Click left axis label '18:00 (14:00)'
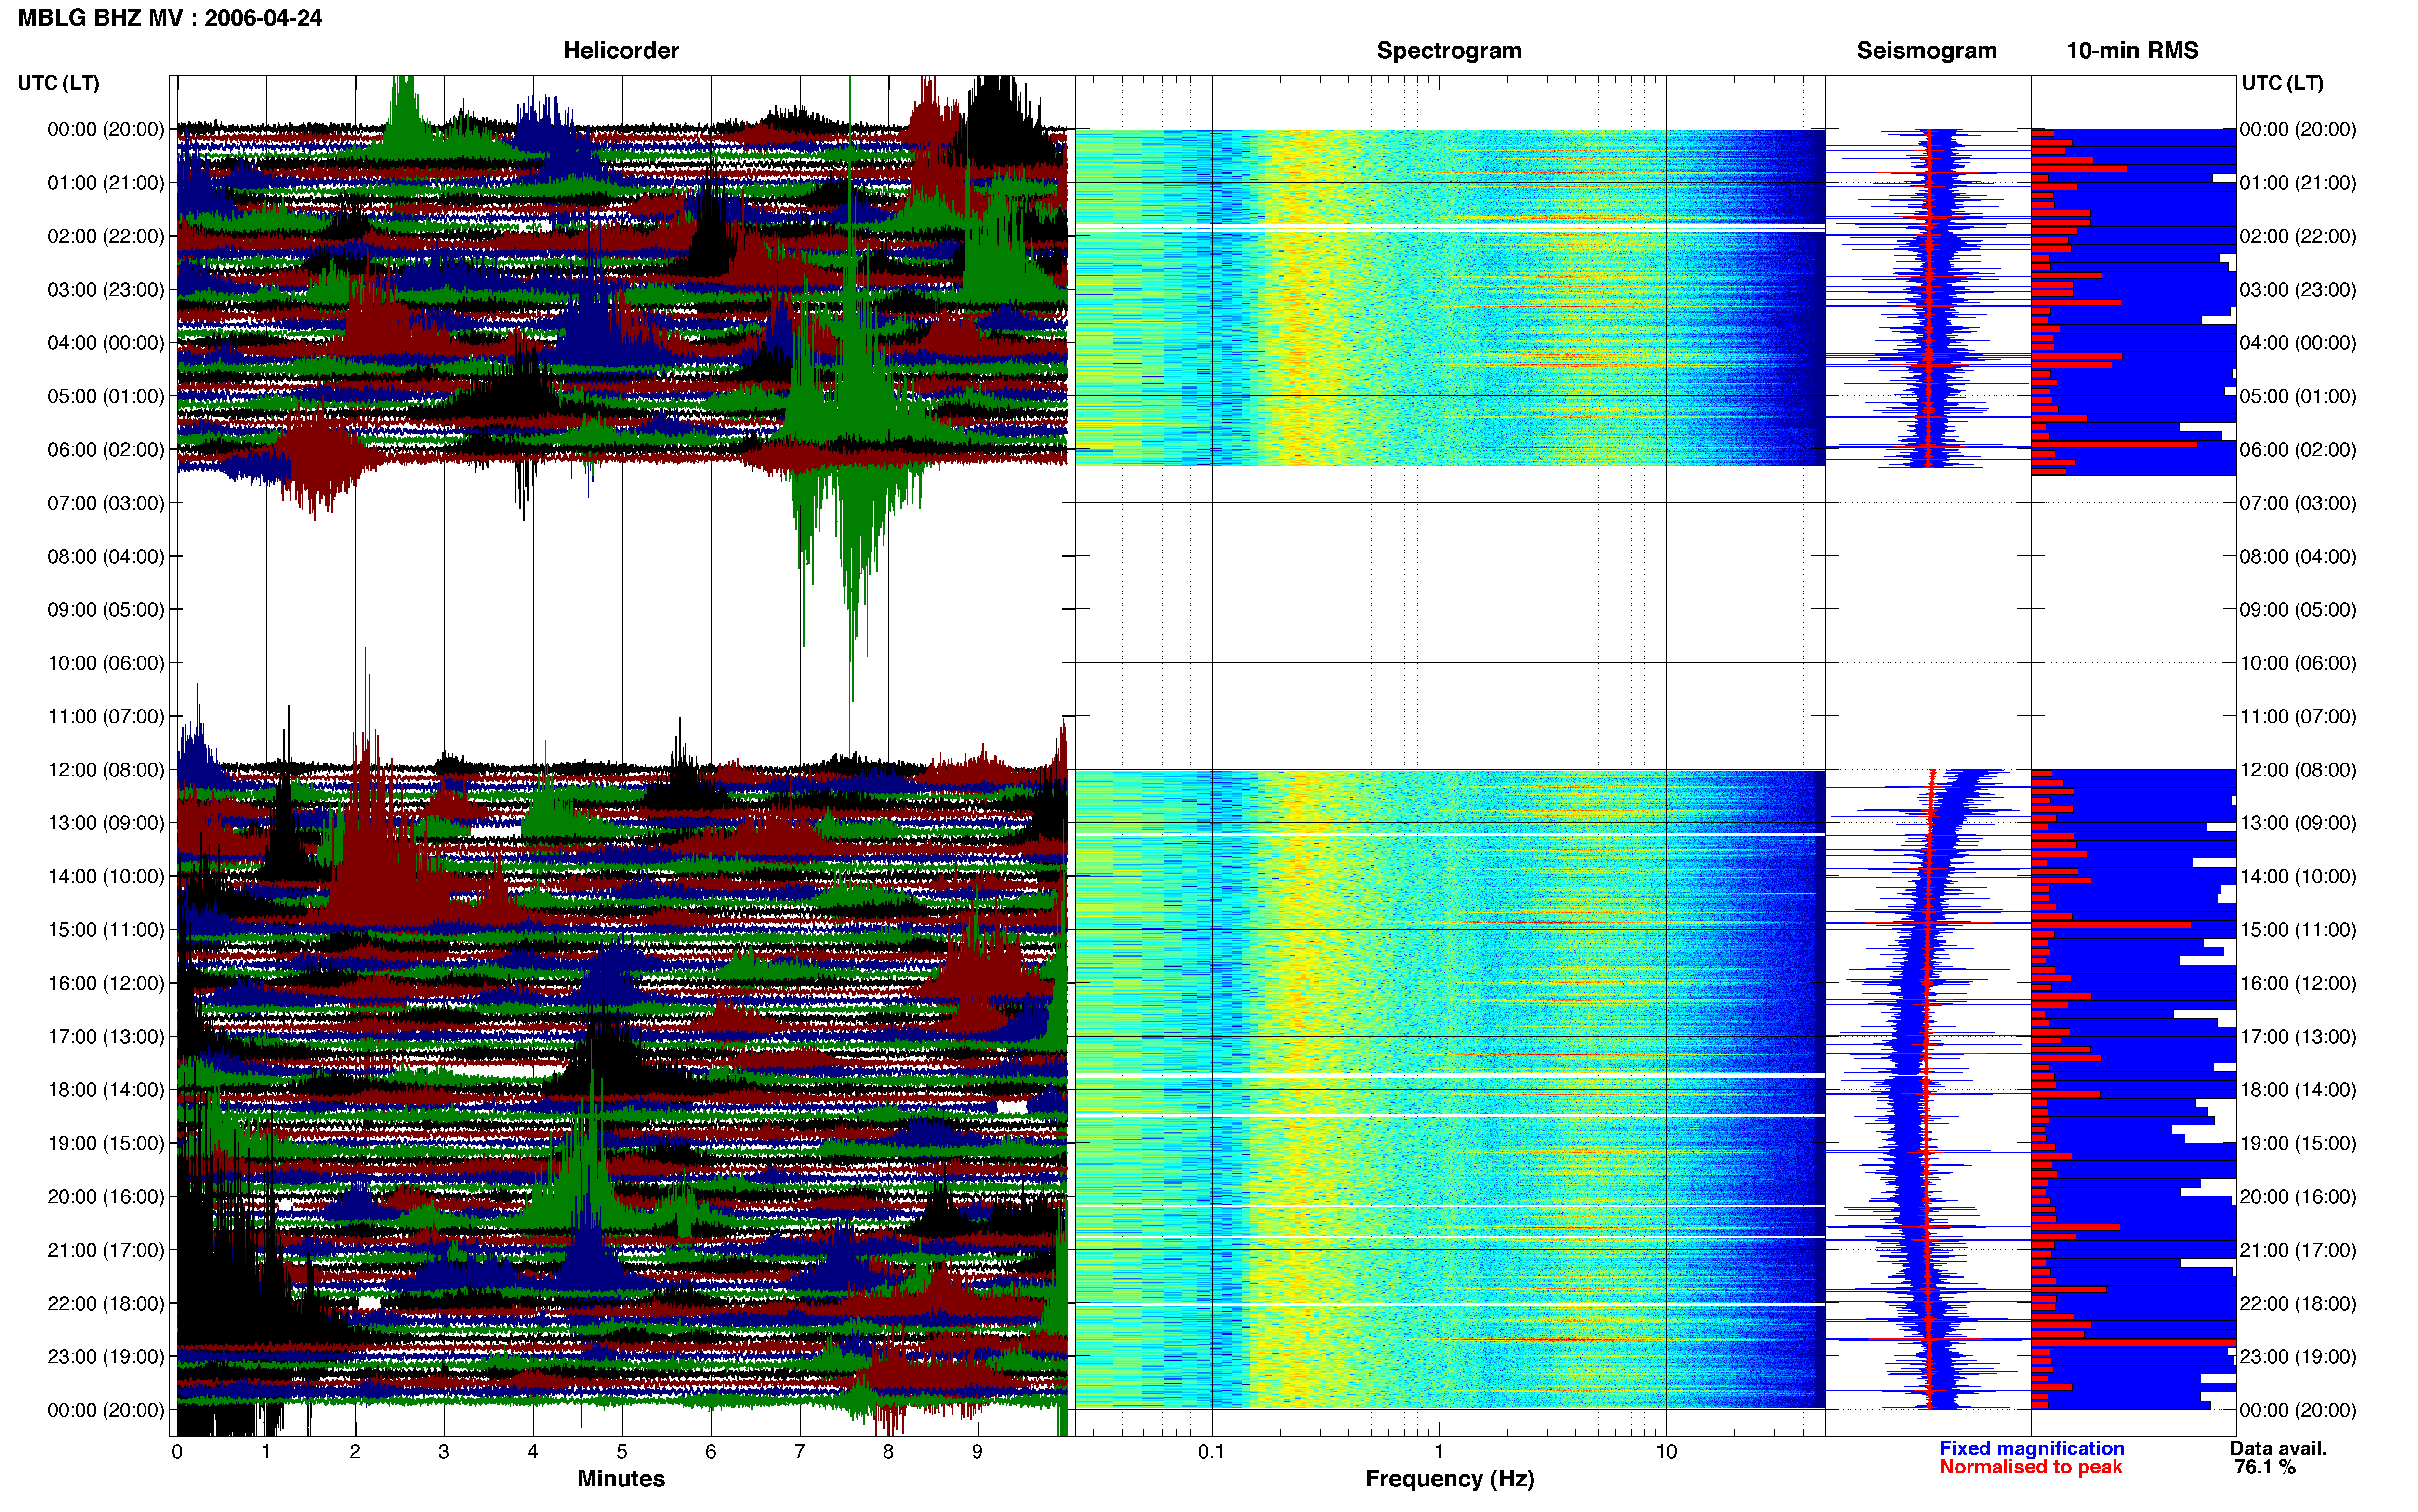The width and height of the screenshot is (2418, 1512). 106,1089
